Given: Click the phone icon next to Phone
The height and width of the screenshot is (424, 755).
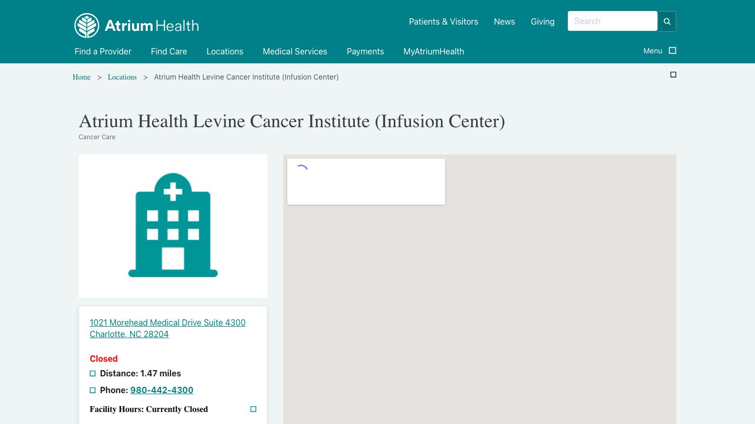Looking at the screenshot, I should click(92, 390).
